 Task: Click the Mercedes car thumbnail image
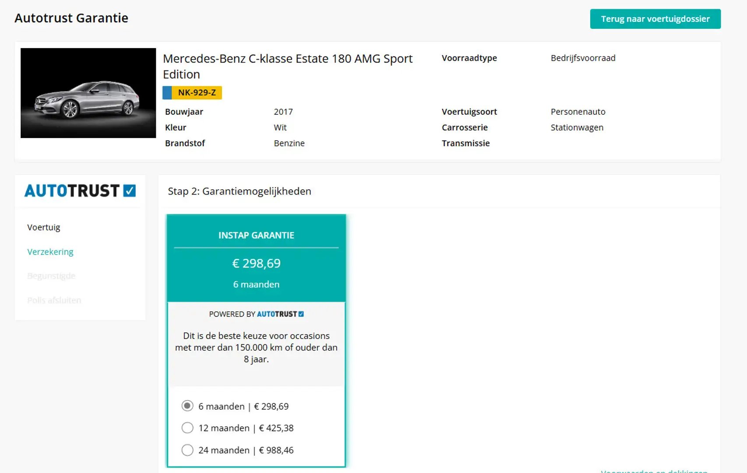tap(88, 93)
